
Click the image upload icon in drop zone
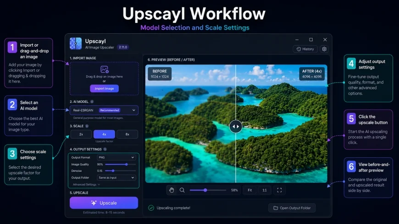tap(104, 69)
